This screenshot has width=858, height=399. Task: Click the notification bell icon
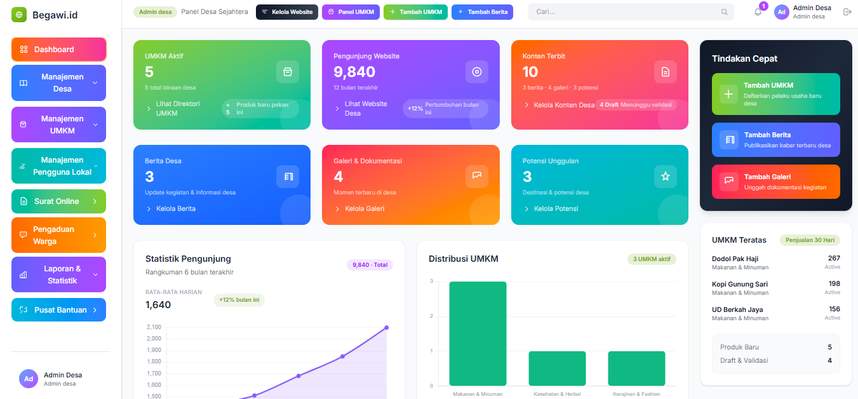(x=758, y=12)
